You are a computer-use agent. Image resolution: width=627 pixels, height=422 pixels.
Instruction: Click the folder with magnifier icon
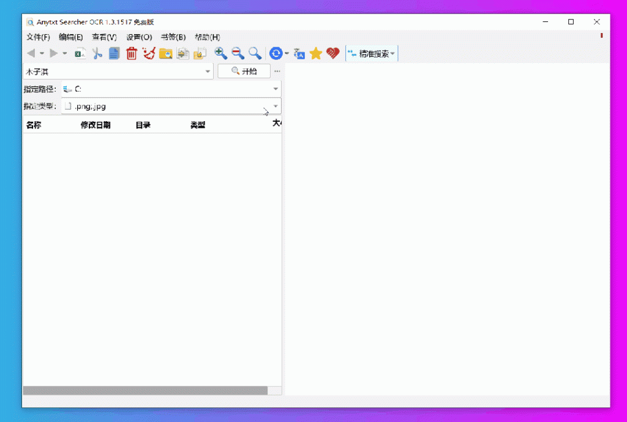tap(165, 53)
